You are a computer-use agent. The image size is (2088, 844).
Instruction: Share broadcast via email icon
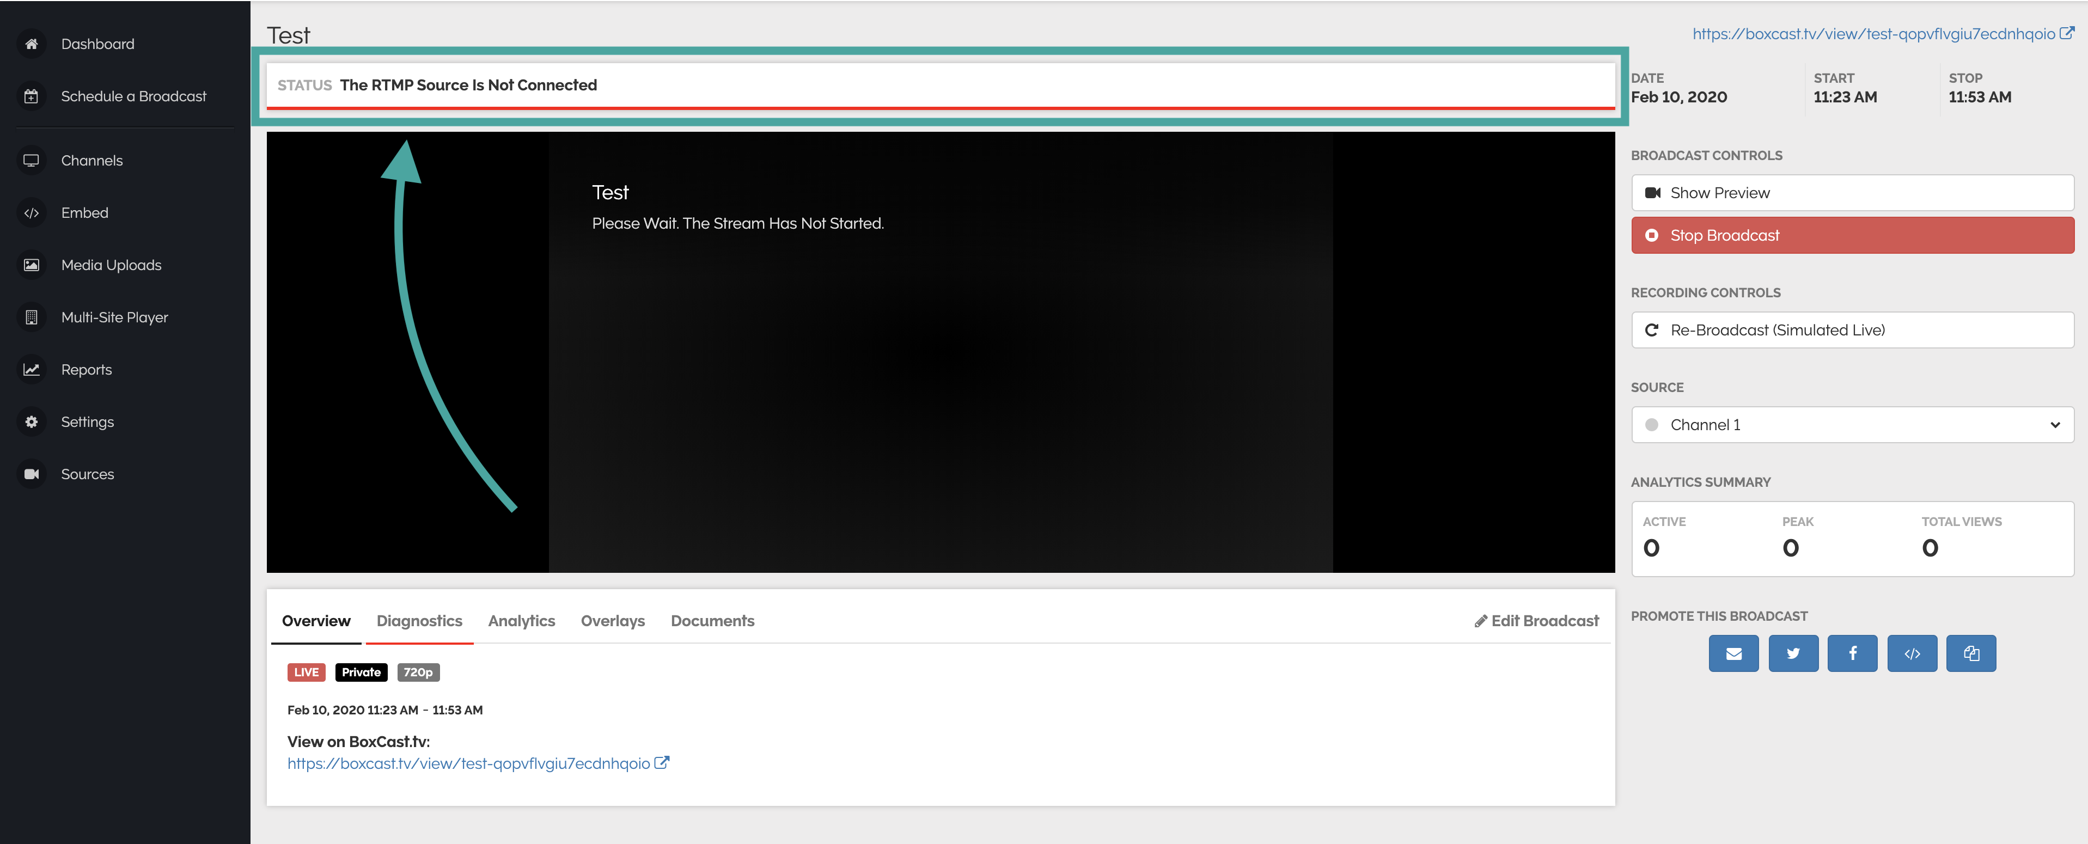coord(1733,653)
